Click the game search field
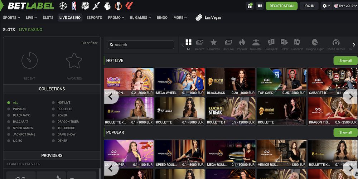 click(141, 45)
